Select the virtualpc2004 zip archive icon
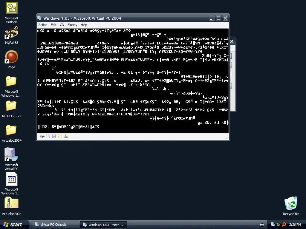Viewport: 306px width, 229px height. pos(12,206)
